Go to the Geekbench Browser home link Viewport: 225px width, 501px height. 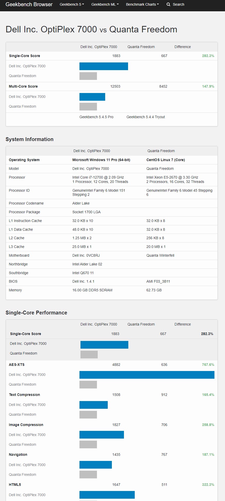click(x=29, y=4)
